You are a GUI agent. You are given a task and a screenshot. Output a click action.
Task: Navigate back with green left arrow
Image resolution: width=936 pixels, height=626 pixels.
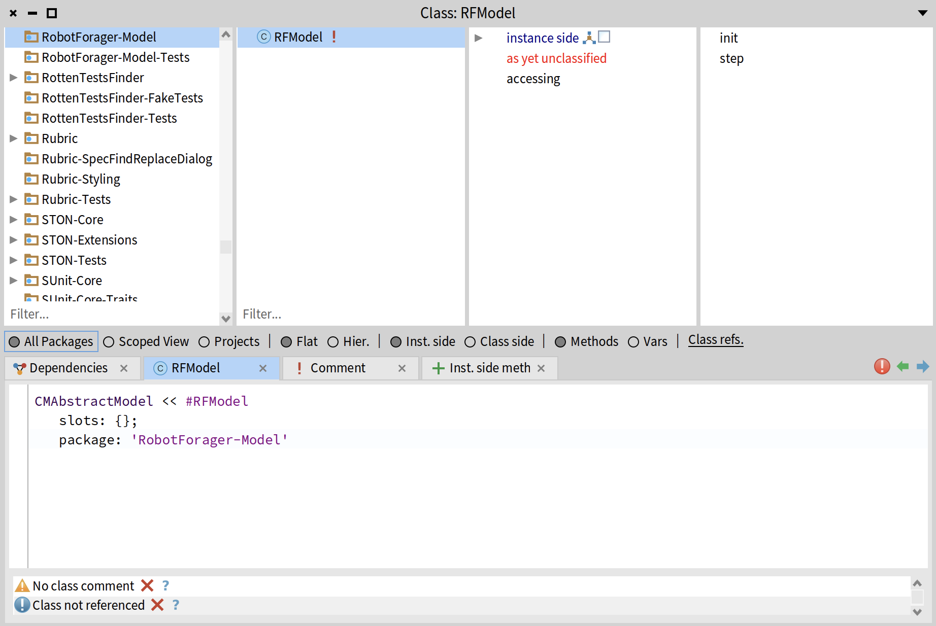(x=902, y=366)
